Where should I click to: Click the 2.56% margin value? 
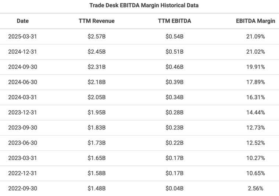255,188
